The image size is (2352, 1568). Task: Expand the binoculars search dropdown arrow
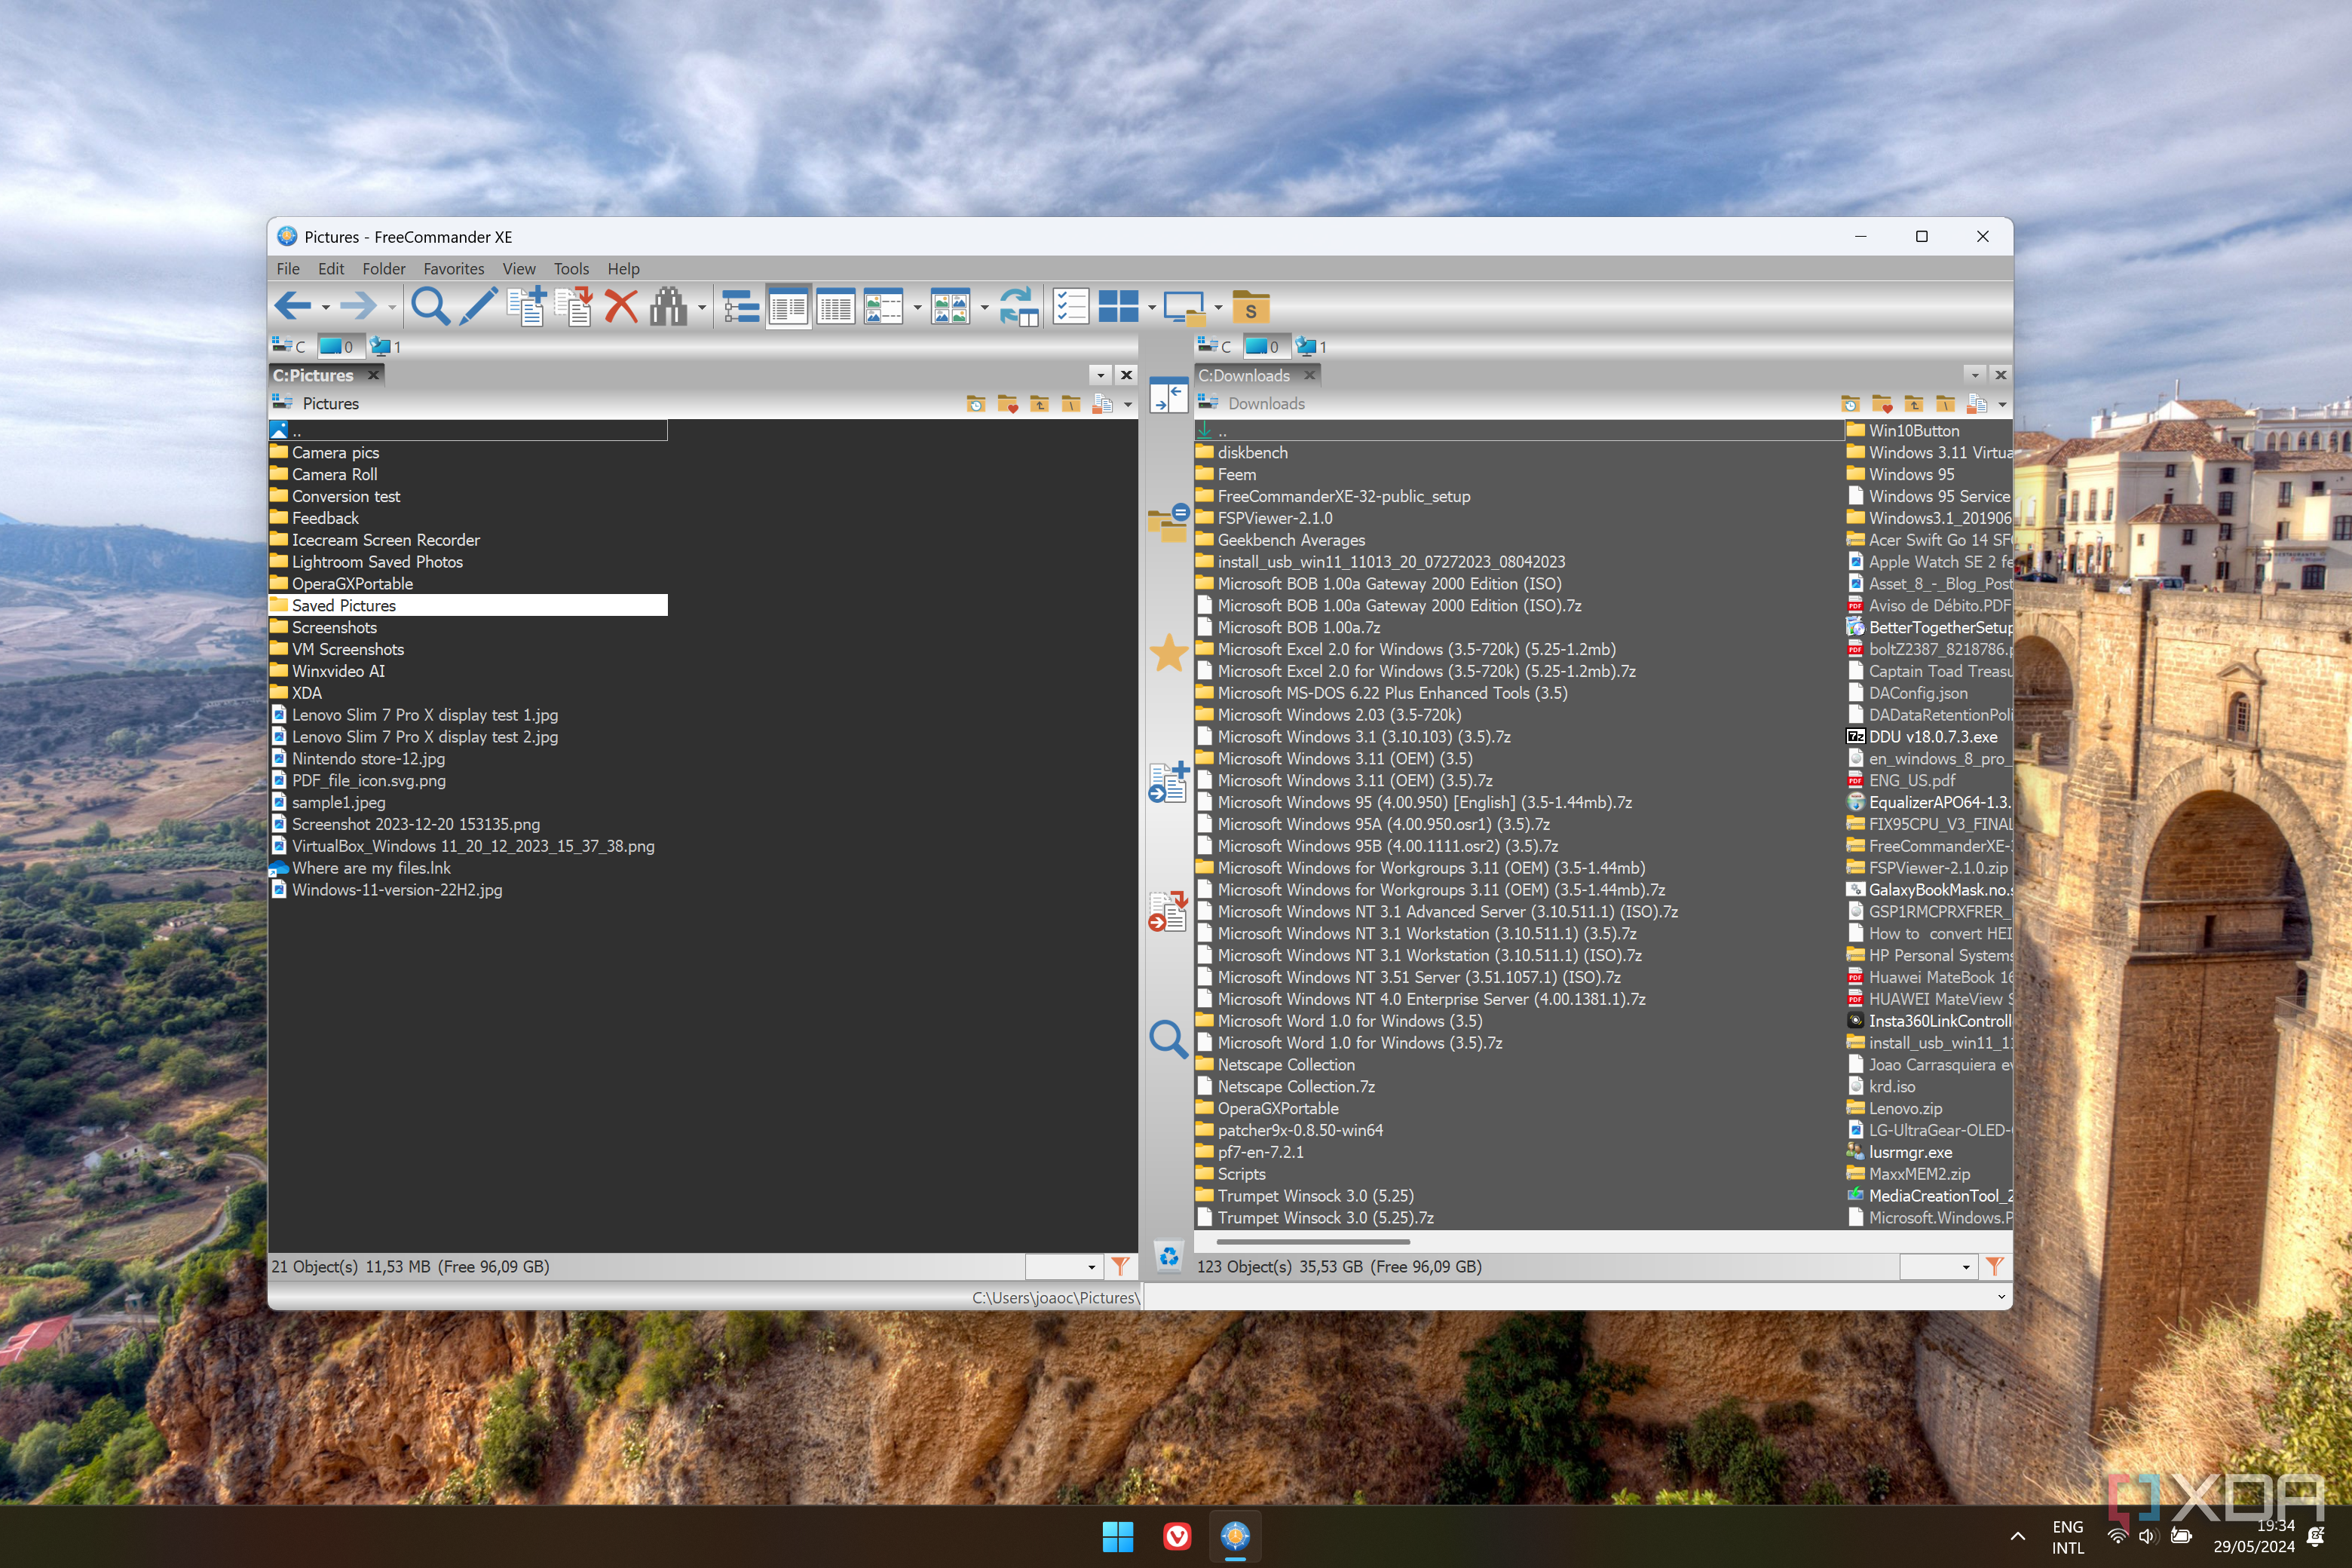point(702,308)
